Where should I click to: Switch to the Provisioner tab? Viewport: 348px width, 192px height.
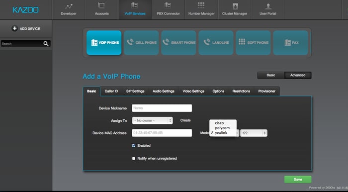pyautogui.click(x=267, y=91)
